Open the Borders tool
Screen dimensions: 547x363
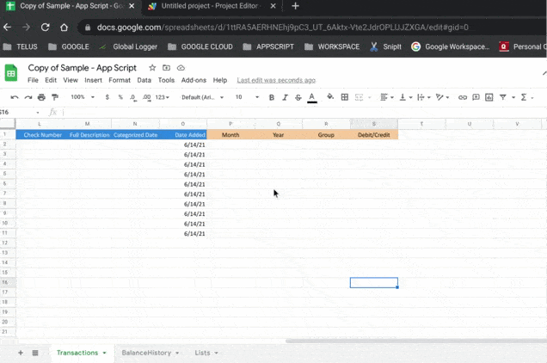point(345,97)
